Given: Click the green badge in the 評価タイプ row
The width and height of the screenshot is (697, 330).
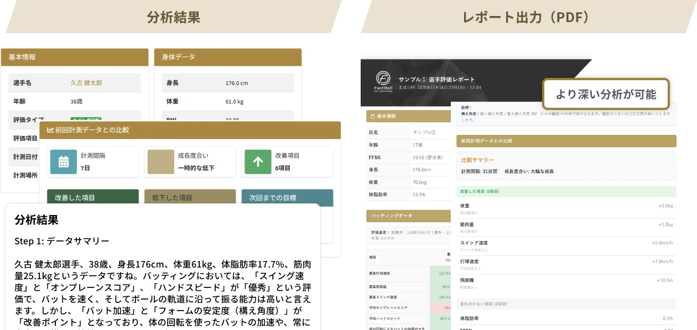Looking at the screenshot, I should click(86, 119).
